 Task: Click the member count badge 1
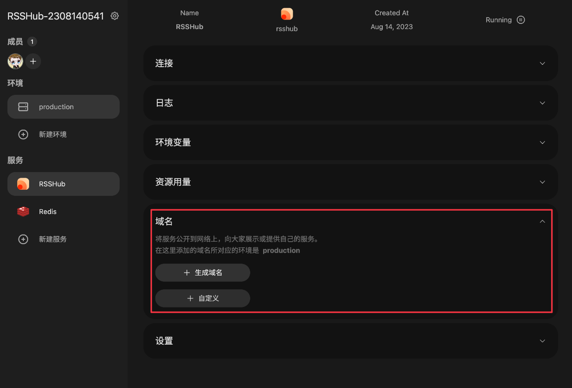point(32,42)
